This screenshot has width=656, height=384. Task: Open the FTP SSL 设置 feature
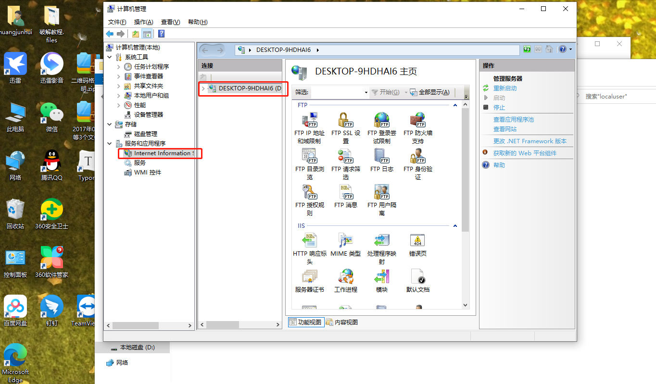(x=346, y=128)
